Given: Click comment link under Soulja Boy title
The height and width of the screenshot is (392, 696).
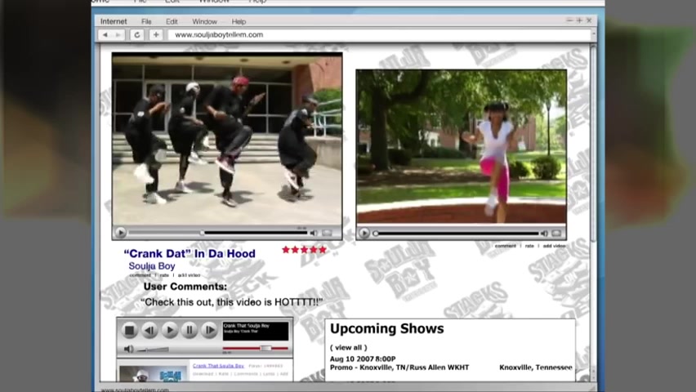Looking at the screenshot, I should click(140, 275).
